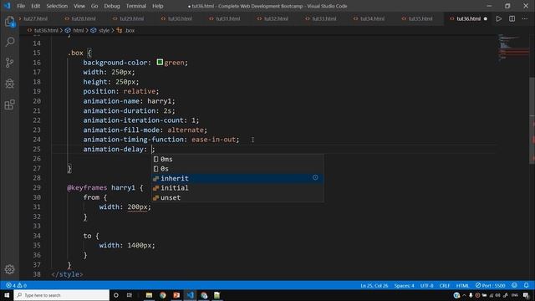The image size is (535, 301).
Task: Open the Go menu
Action: pos(94,6)
